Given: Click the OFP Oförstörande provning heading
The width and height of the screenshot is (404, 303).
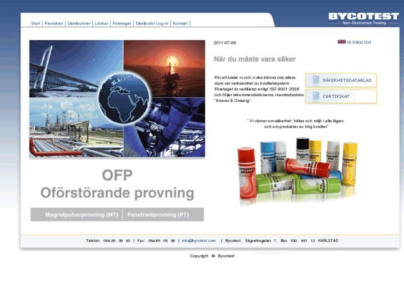Looking at the screenshot, I should point(117,184).
